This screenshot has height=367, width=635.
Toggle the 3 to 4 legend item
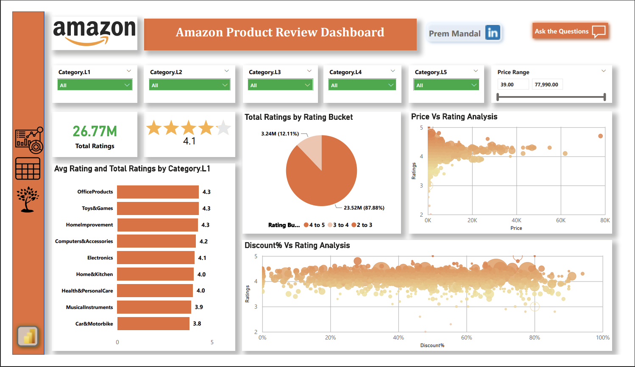click(x=338, y=225)
